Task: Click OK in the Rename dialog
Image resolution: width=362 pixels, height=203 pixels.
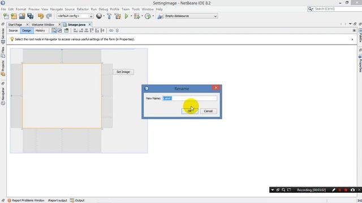Action: pyautogui.click(x=190, y=111)
